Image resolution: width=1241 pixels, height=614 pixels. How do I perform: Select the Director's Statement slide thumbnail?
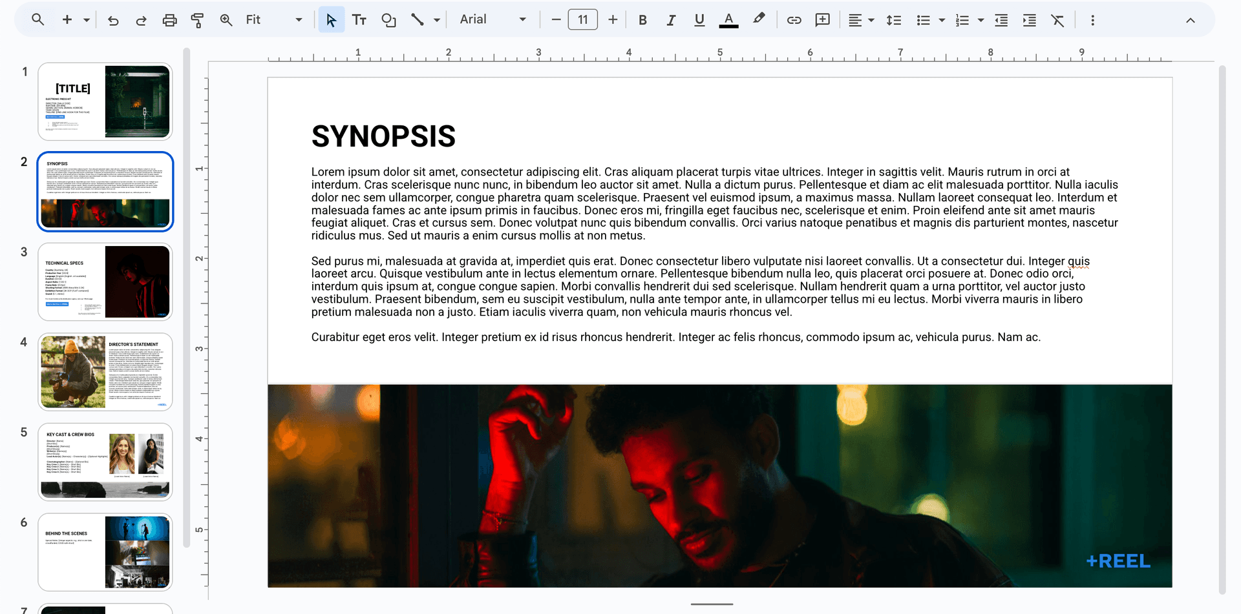(x=105, y=372)
